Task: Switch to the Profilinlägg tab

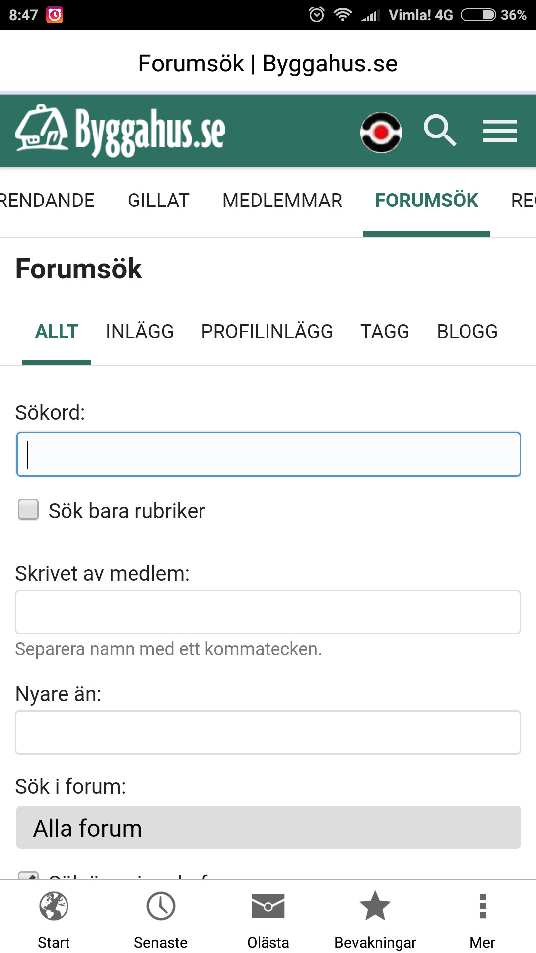Action: click(x=267, y=332)
